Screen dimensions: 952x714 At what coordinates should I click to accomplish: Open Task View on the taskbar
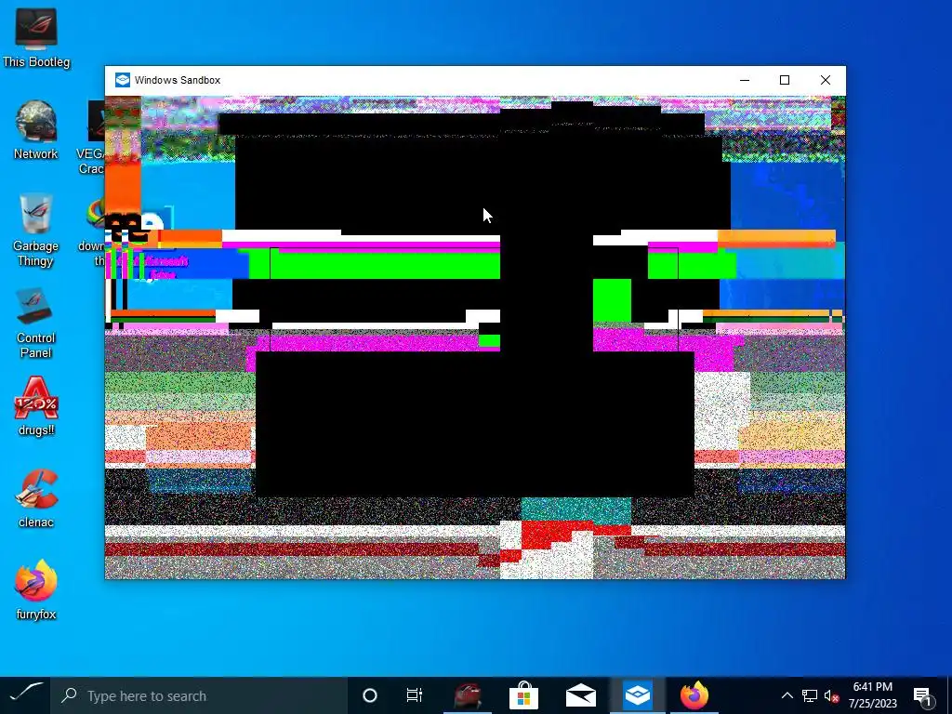point(414,695)
